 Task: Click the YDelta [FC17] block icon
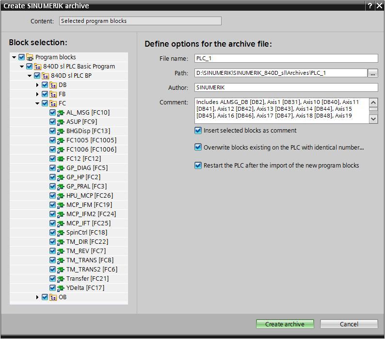click(x=61, y=288)
